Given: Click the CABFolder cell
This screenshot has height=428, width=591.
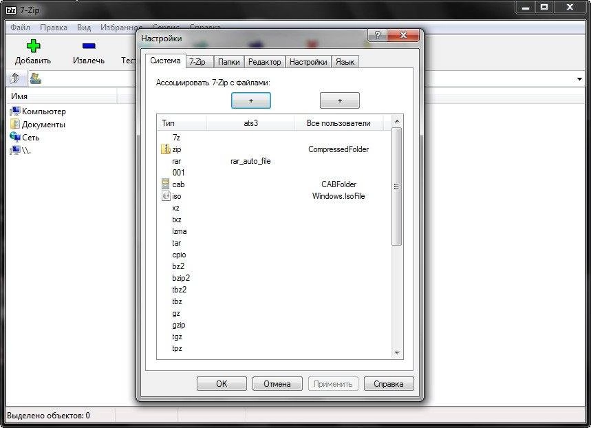Looking at the screenshot, I should click(339, 184).
